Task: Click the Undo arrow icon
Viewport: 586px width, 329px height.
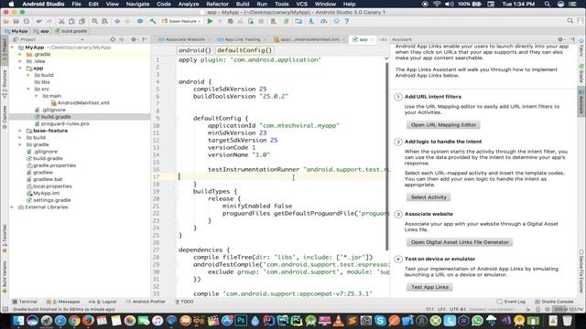Action: coord(38,21)
